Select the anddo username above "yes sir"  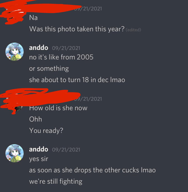39,149
